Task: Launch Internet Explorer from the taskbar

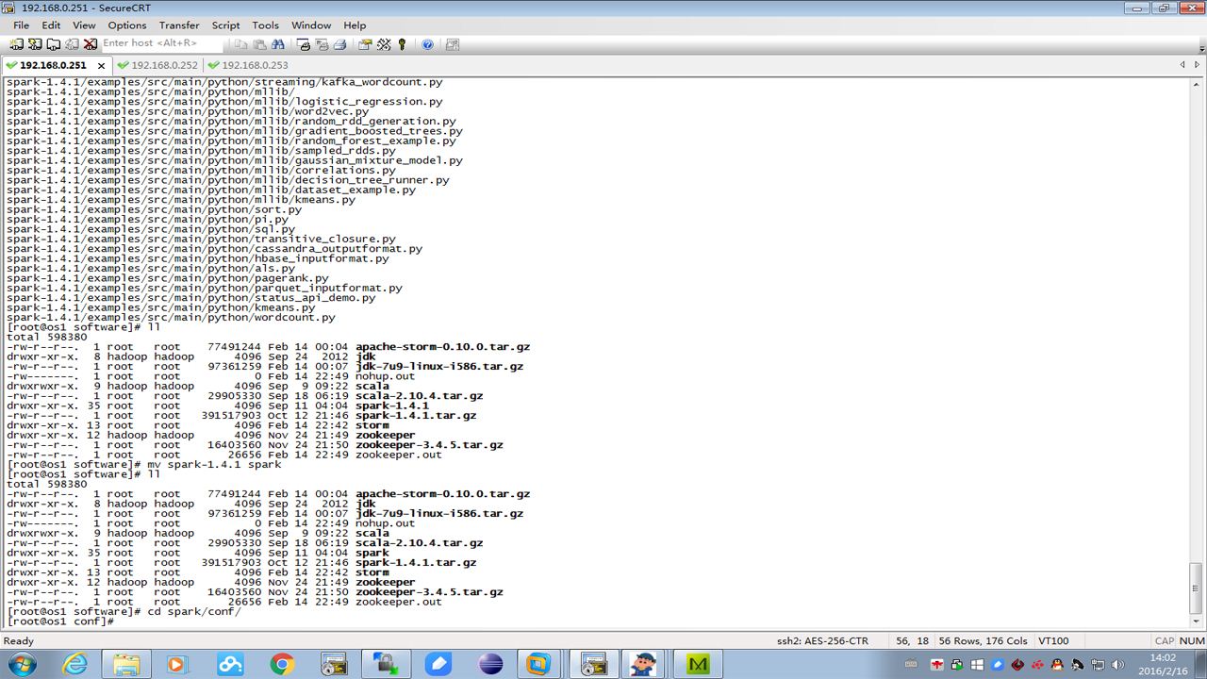Action: 75,664
